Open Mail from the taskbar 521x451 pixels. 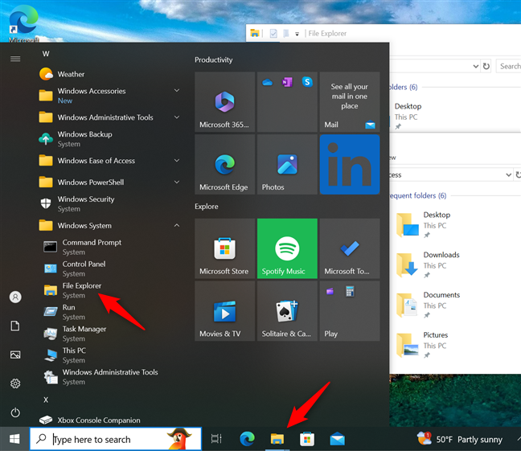click(337, 439)
